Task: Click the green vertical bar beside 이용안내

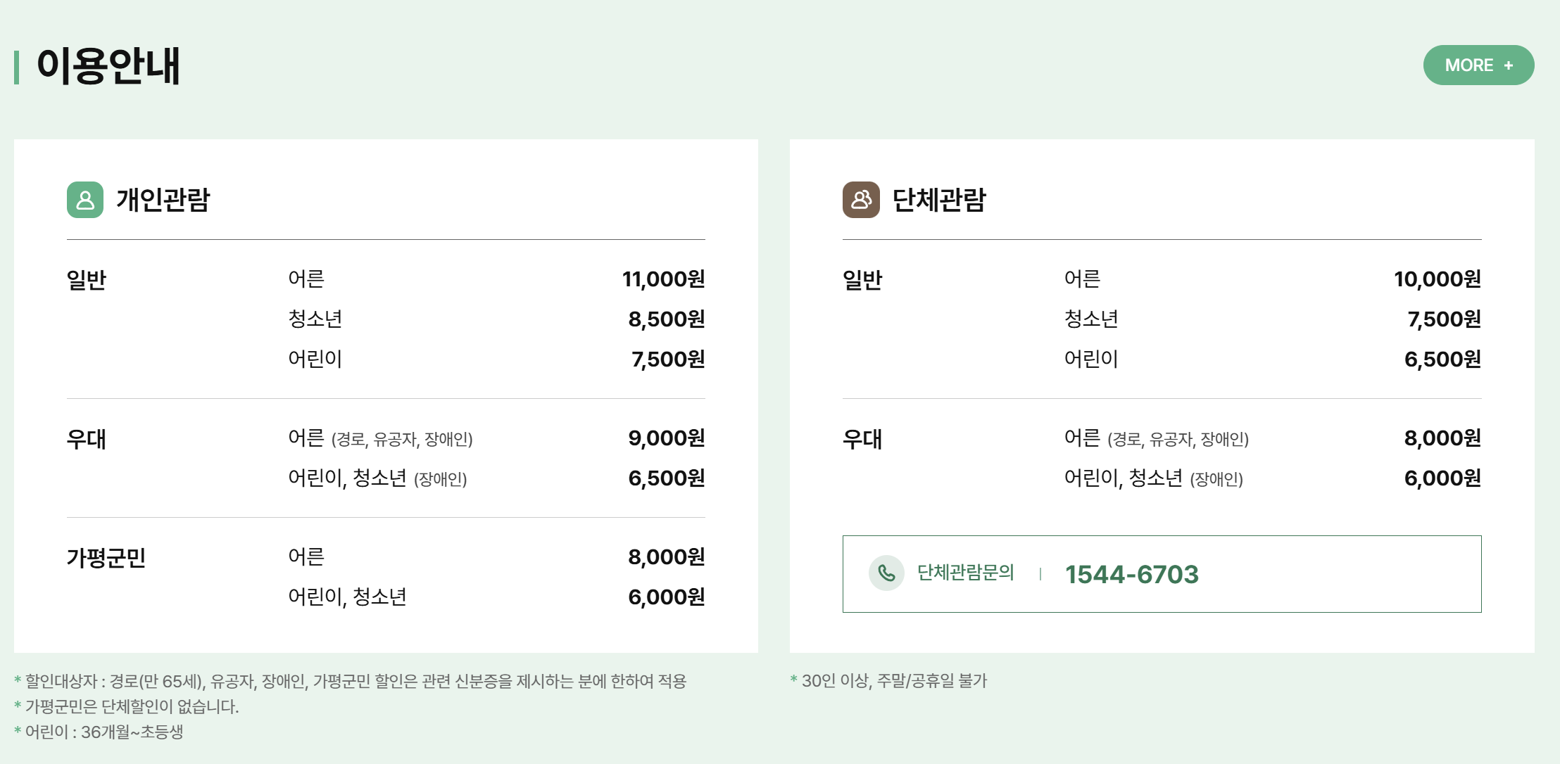Action: tap(17, 67)
